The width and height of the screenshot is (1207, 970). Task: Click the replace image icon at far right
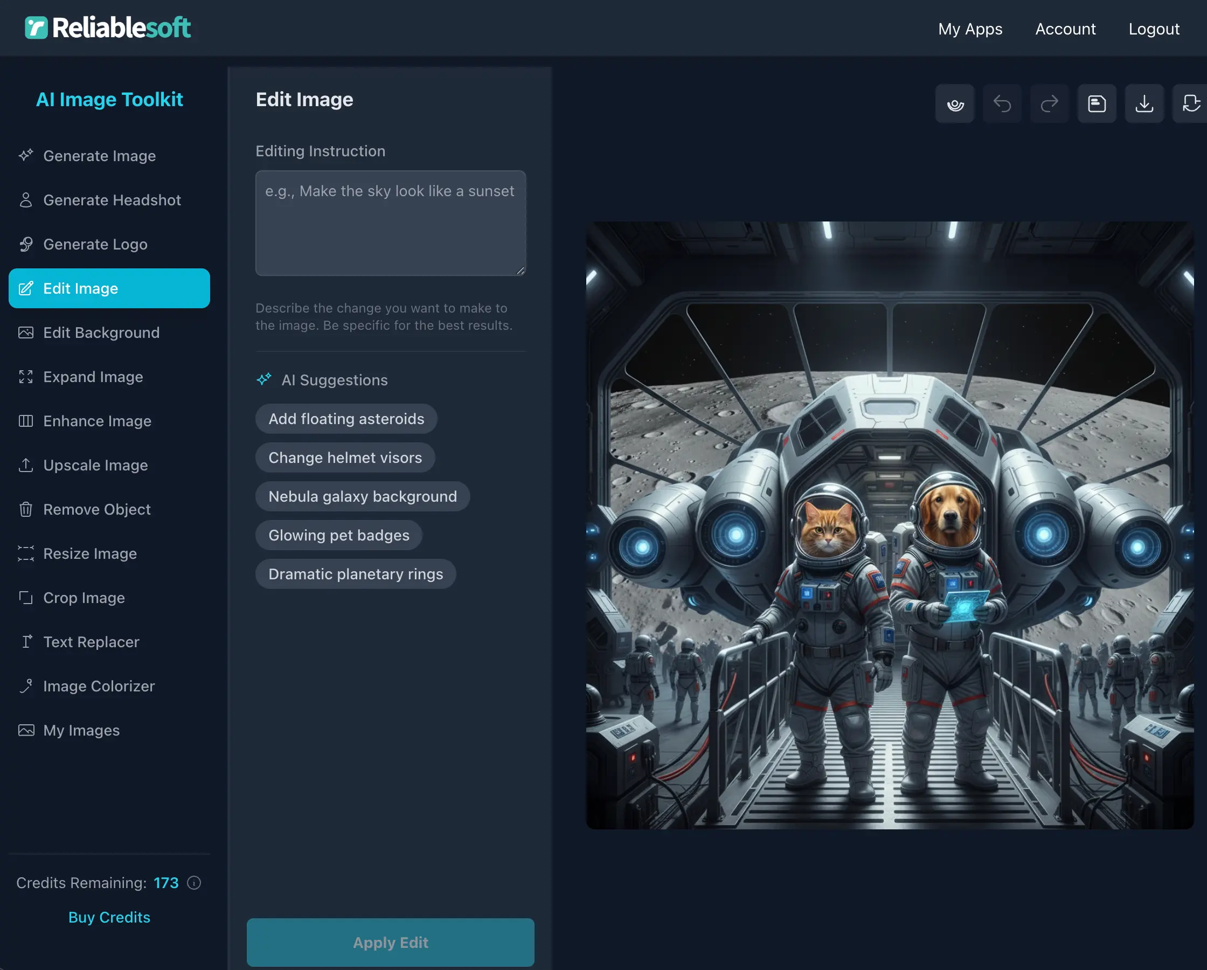1191,103
